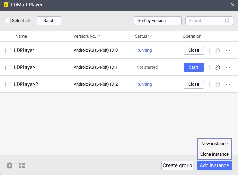The height and width of the screenshot is (175, 238).
Task: Check the LDPlayer-2 row checkbox
Action: point(8,84)
